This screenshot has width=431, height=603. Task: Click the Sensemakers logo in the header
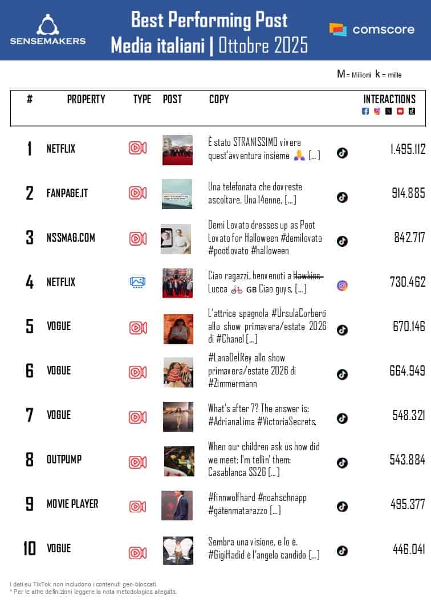[48, 30]
